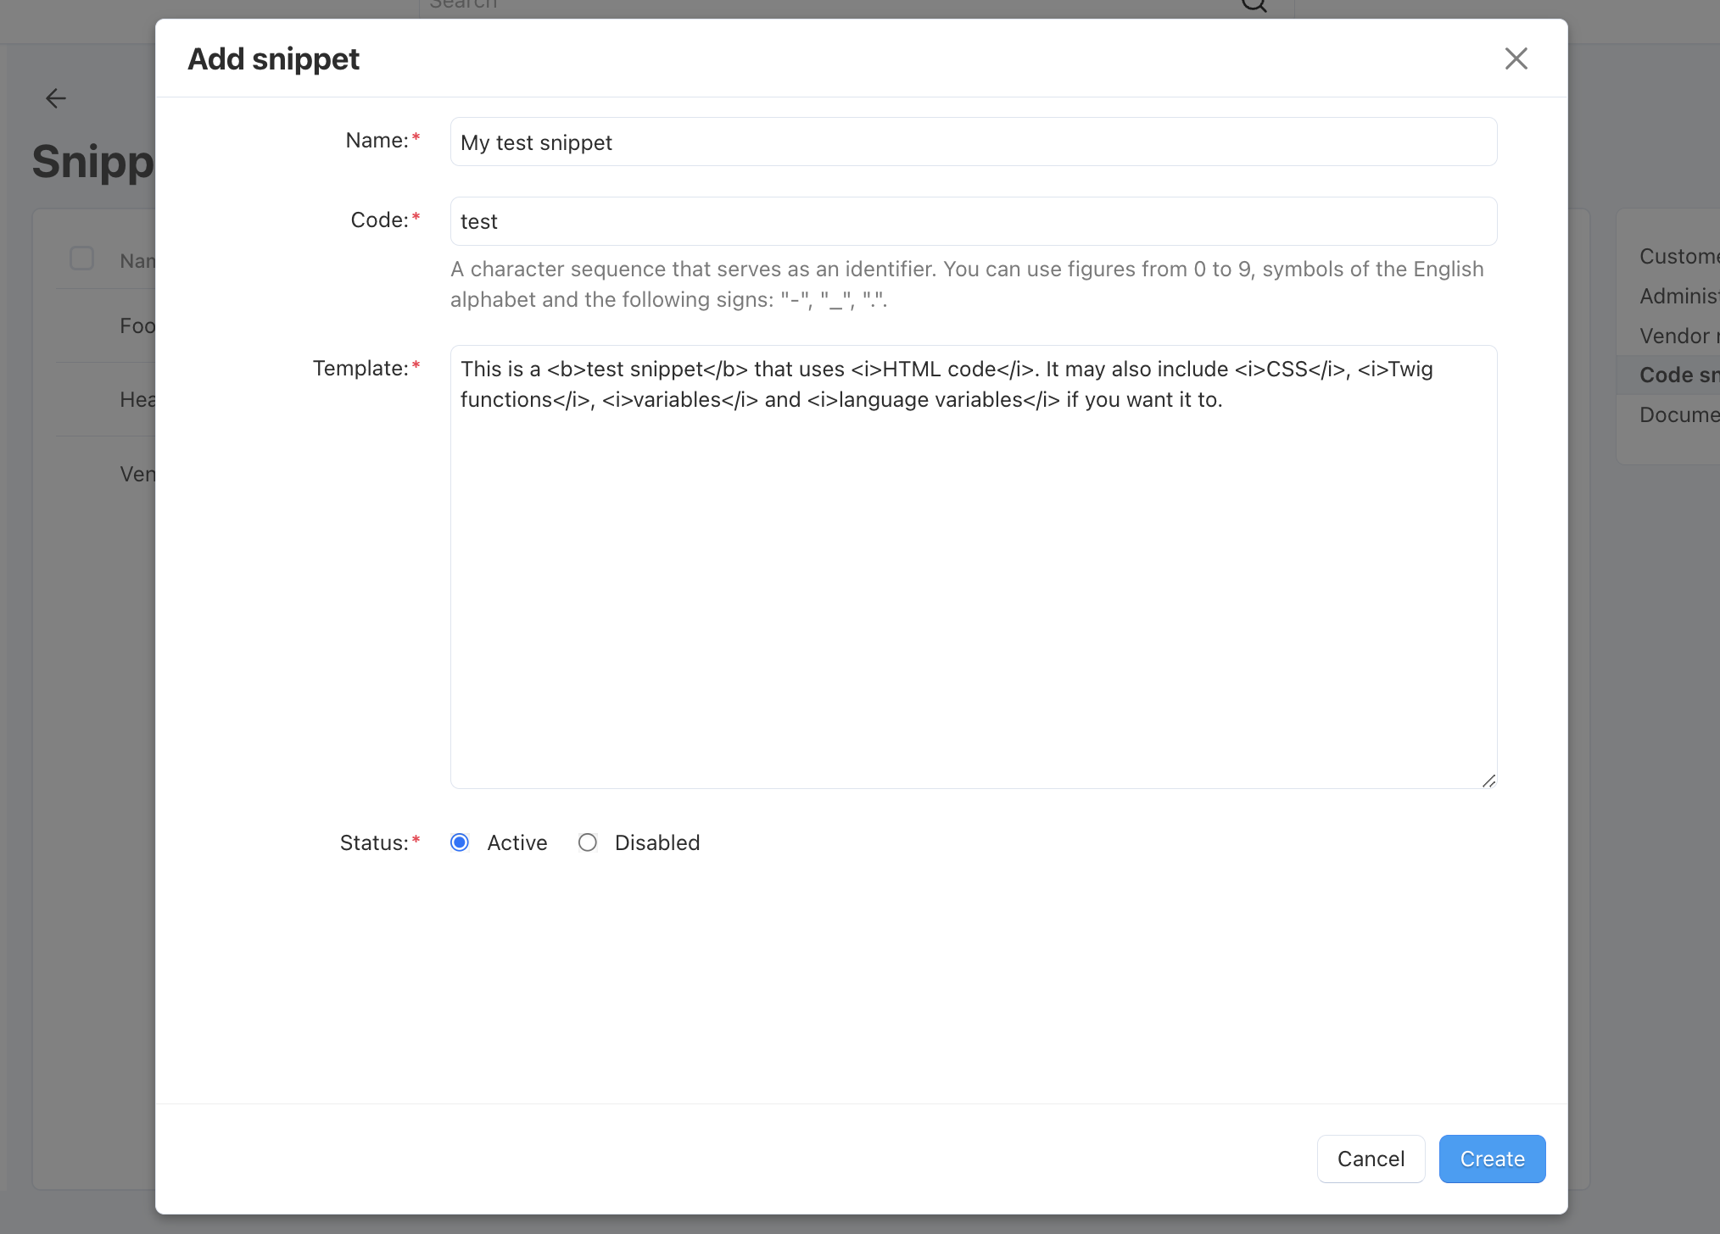Click the Name input field
This screenshot has width=1720, height=1234.
click(974, 142)
